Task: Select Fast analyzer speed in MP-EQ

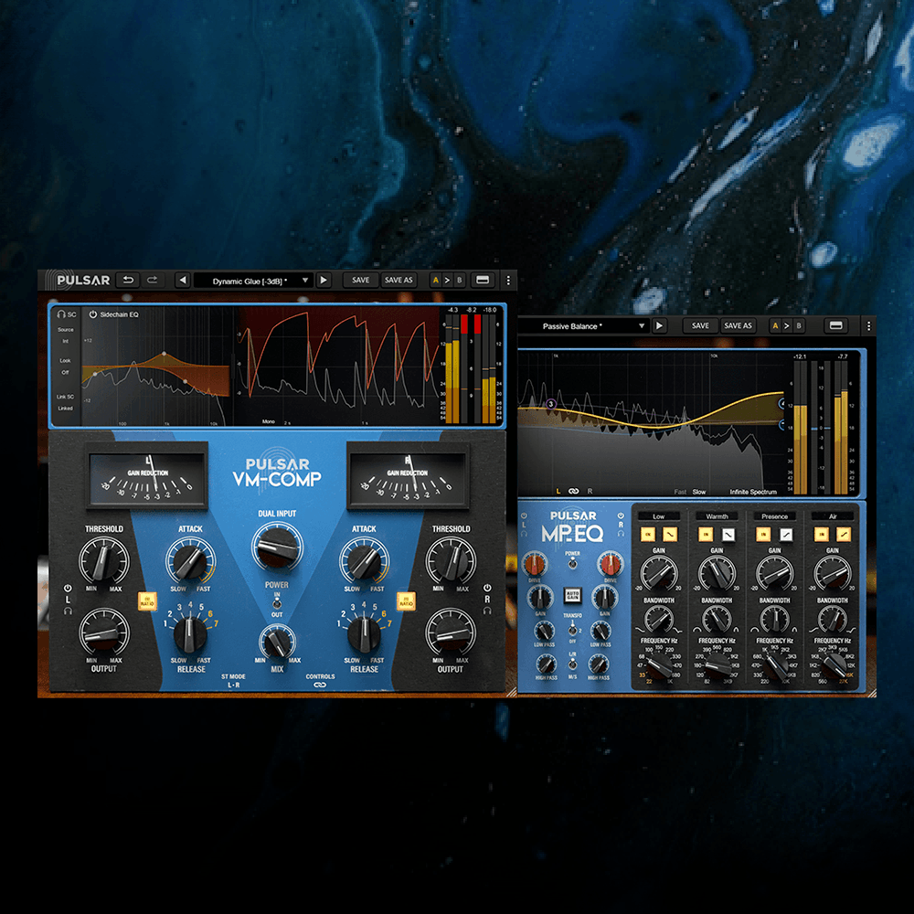Action: [680, 492]
